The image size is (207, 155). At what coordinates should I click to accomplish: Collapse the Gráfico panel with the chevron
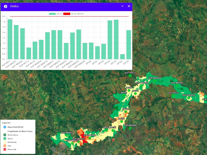tap(122, 6)
